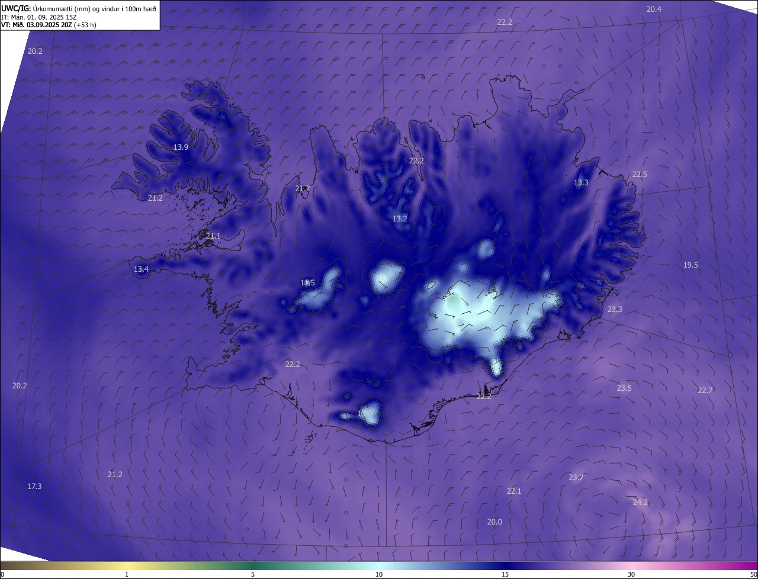Click the 20.4 value label on the map
The width and height of the screenshot is (758, 579).
(654, 9)
